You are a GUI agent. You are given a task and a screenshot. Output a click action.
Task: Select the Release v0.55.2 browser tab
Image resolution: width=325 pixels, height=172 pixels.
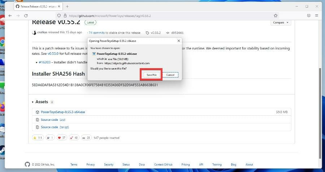(x=38, y=6)
